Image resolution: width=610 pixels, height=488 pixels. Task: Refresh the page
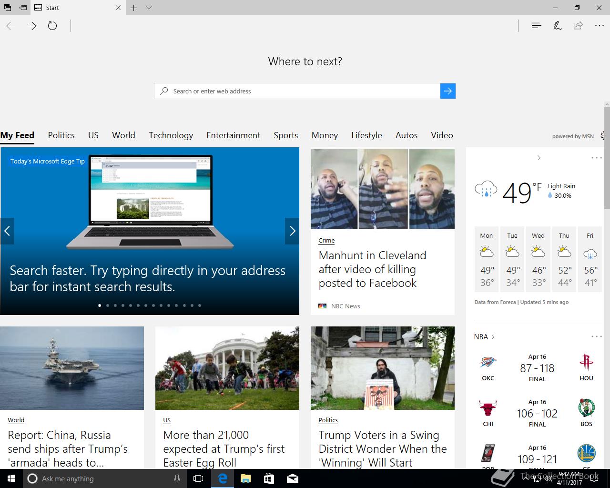click(x=52, y=26)
